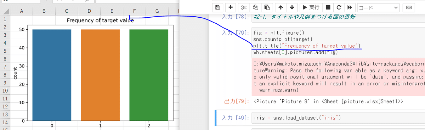The width and height of the screenshot is (425, 130).
Task: Click the orange bar in the chart
Action: tap(100, 75)
